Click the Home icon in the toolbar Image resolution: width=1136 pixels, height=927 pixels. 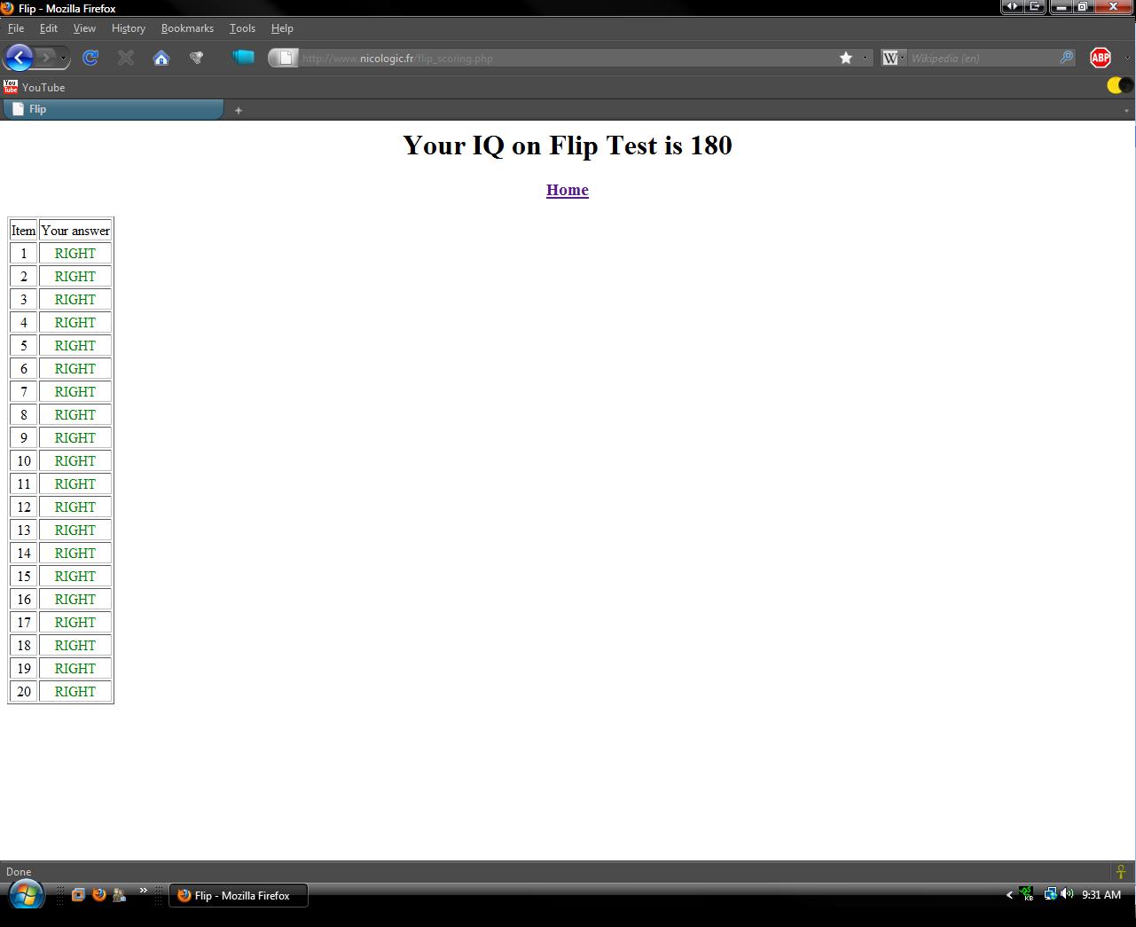(x=161, y=58)
